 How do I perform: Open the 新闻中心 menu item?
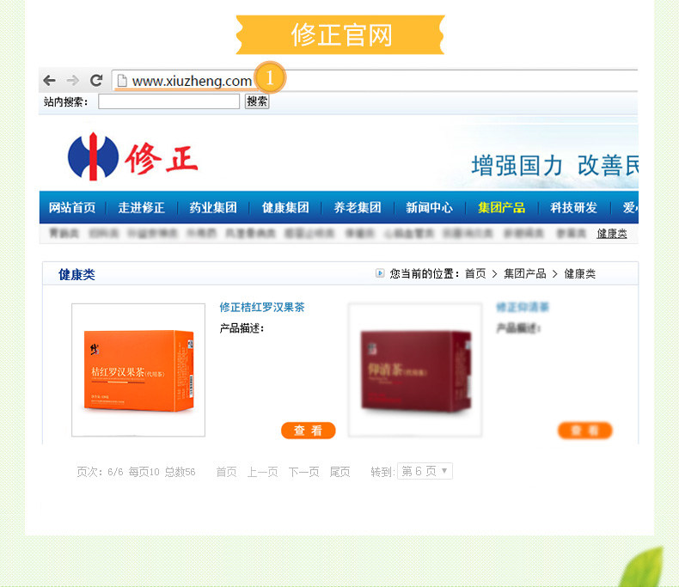point(429,208)
